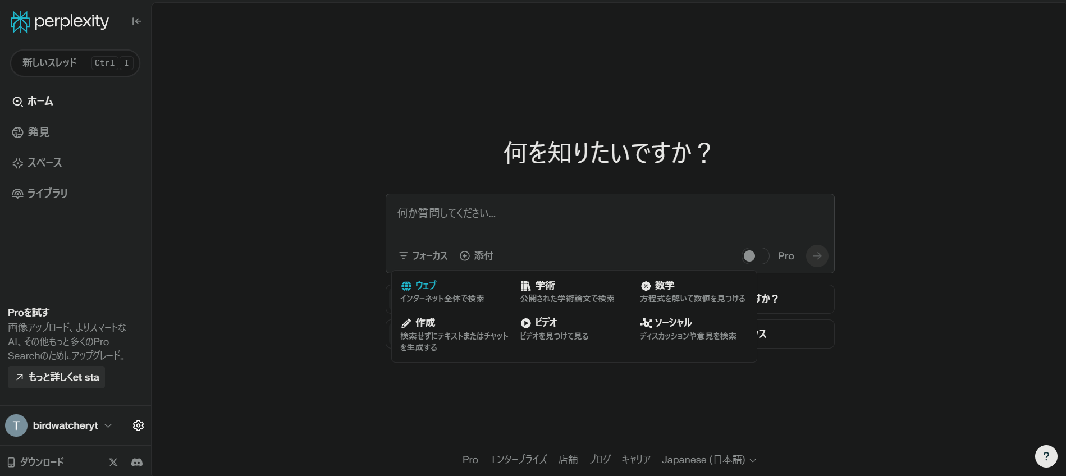Click the question input field
The image size is (1066, 476).
tap(610, 213)
